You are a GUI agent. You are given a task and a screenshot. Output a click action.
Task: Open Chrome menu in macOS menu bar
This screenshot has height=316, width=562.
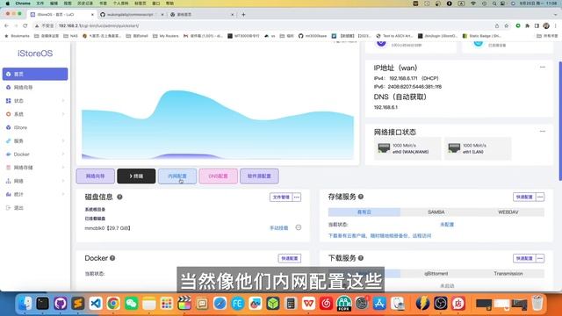coord(23,4)
